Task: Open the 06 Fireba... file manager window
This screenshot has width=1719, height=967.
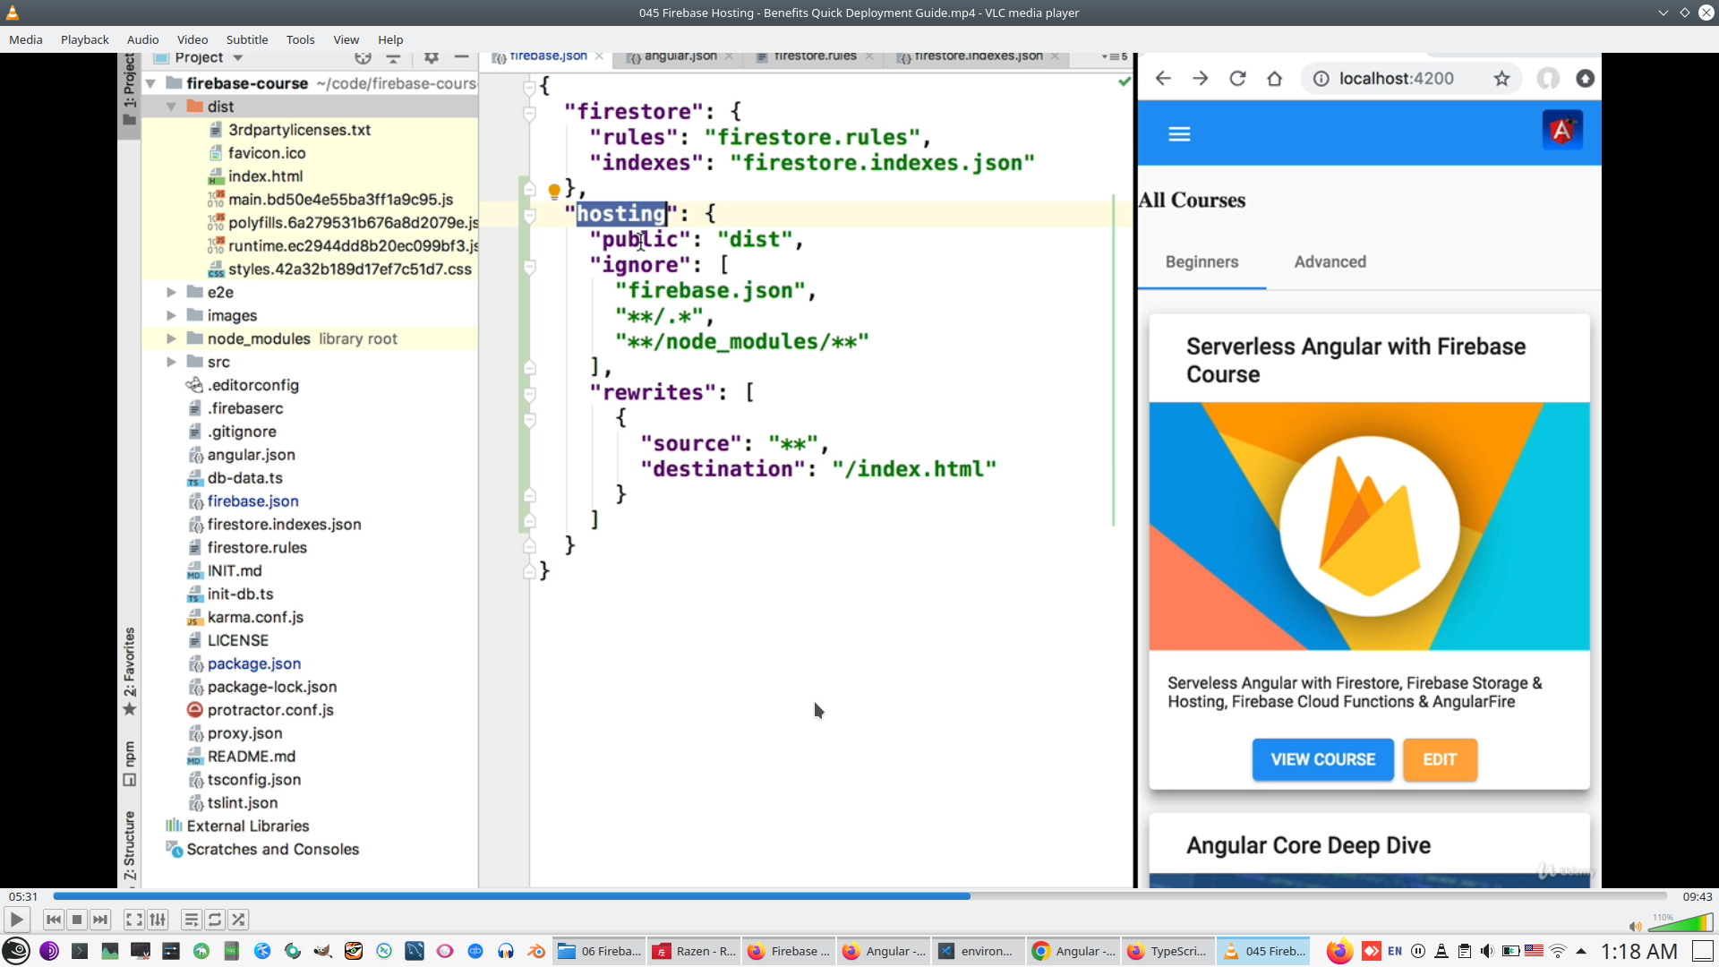Action: (599, 951)
